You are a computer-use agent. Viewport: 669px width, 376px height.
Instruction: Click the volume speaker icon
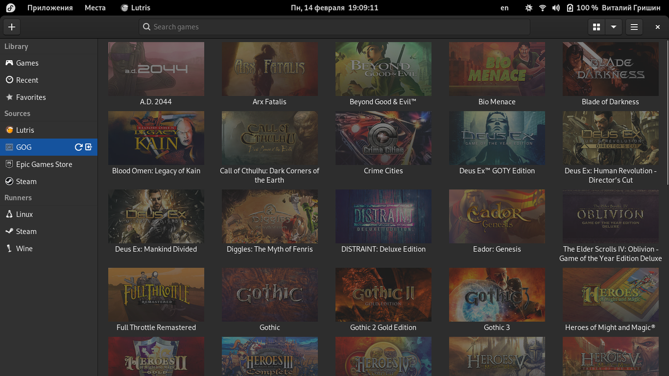tap(556, 8)
